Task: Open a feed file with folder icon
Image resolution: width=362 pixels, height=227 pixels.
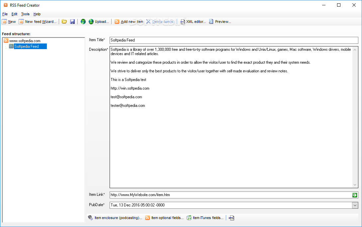Action: 64,22
